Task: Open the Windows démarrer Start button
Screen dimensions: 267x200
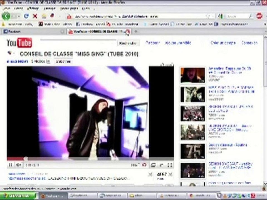Action: point(18,196)
